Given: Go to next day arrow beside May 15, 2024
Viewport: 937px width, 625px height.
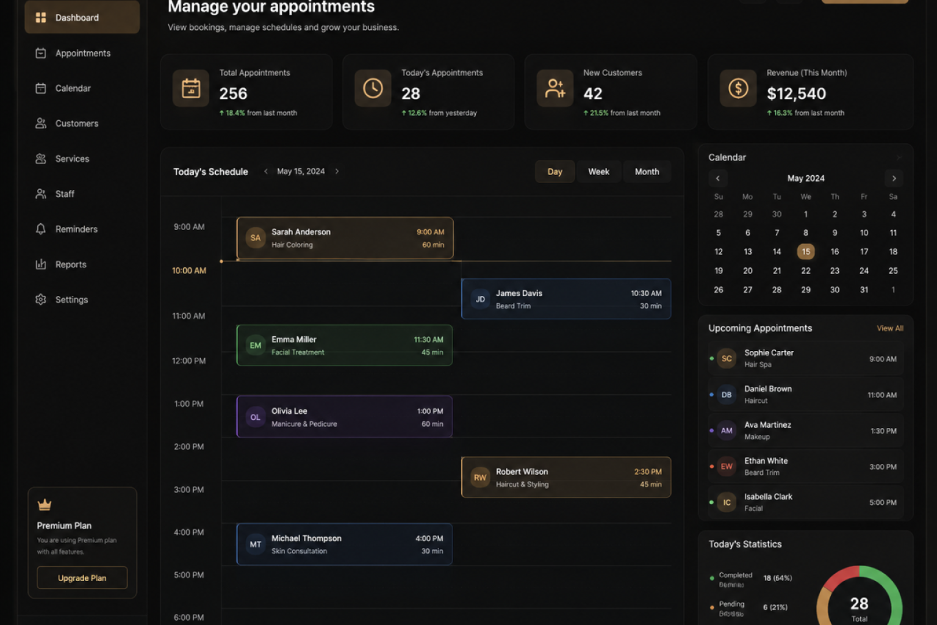Looking at the screenshot, I should coord(337,172).
